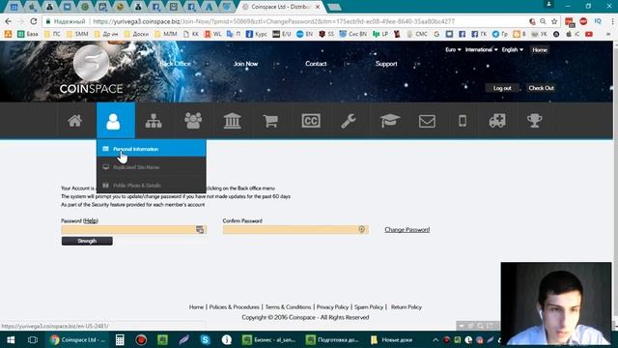Click the Change Password link
This screenshot has height=348, width=618.
[x=407, y=230]
